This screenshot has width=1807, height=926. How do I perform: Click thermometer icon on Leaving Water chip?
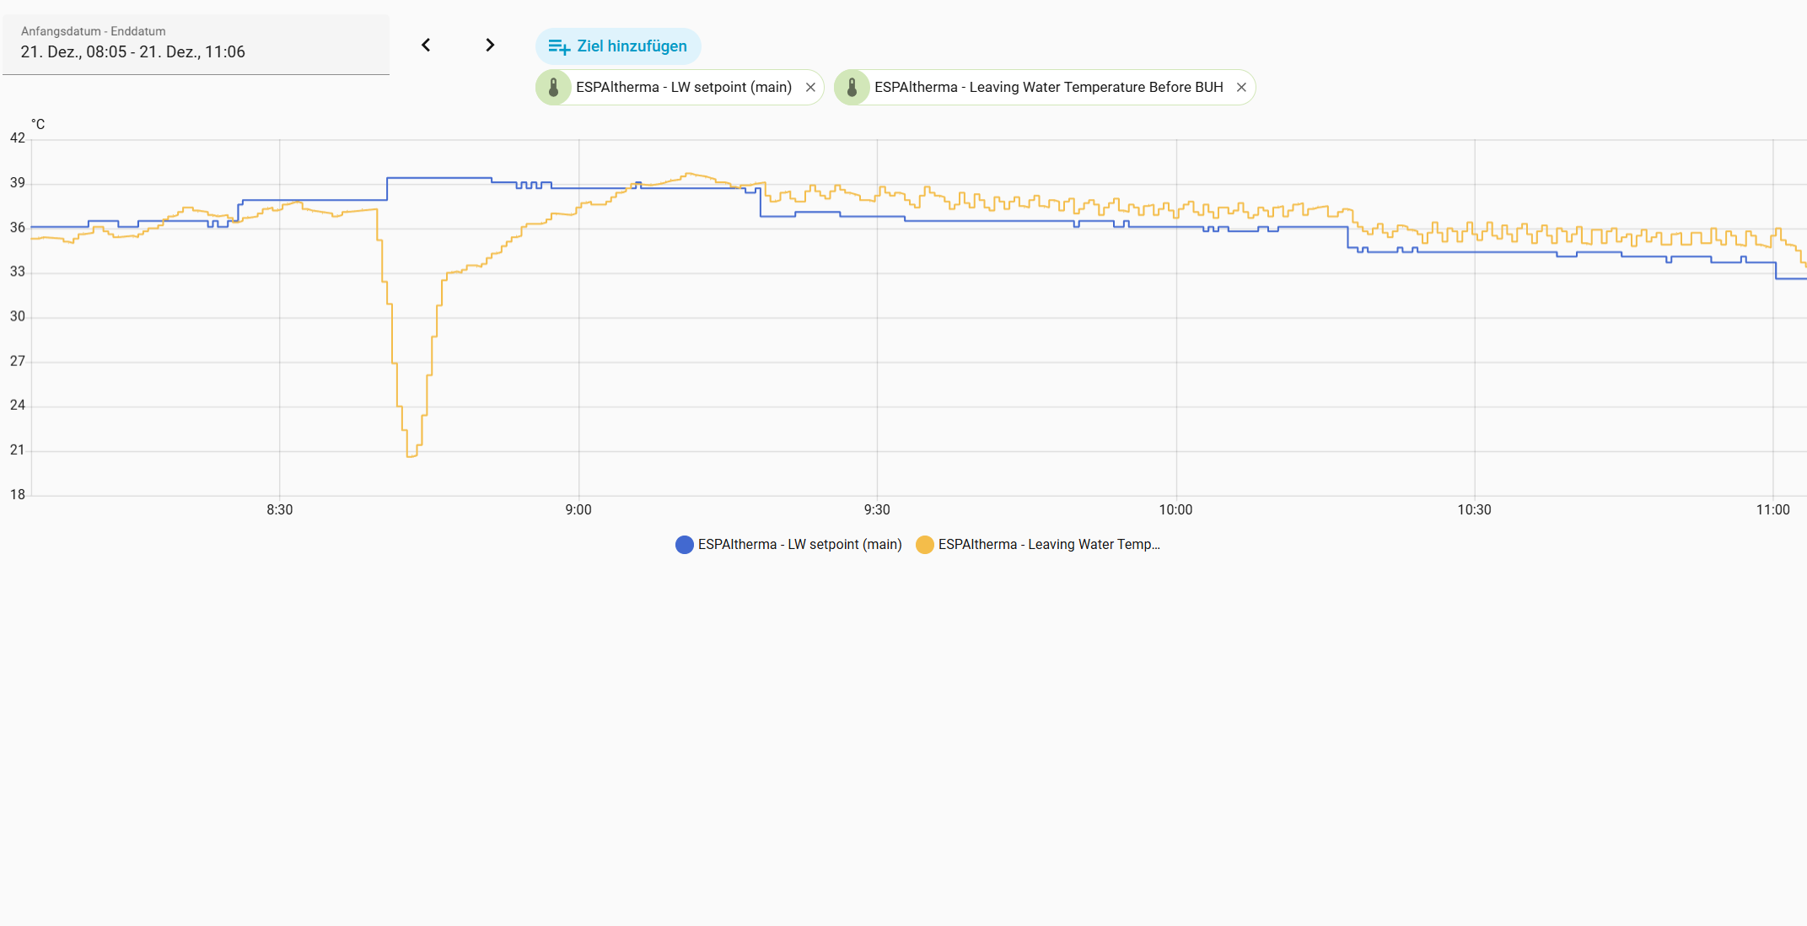coord(852,88)
